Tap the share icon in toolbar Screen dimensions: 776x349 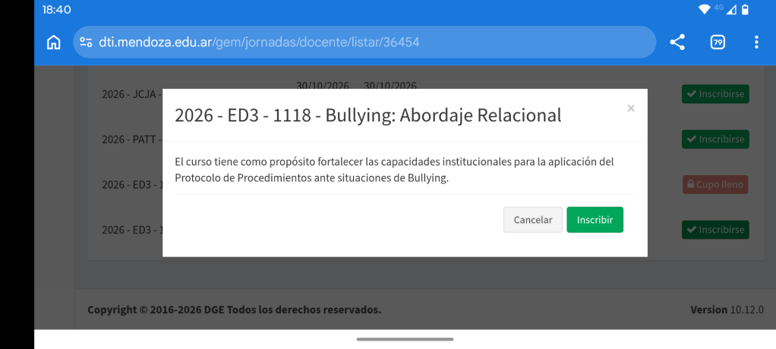click(x=677, y=42)
